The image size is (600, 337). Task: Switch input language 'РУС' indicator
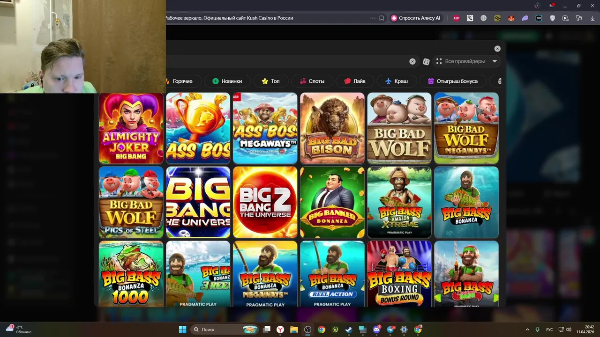point(549,330)
